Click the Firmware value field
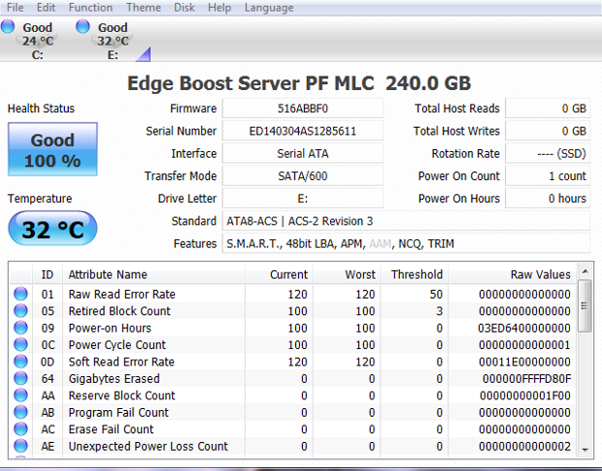This screenshot has height=471, width=602. 302,109
